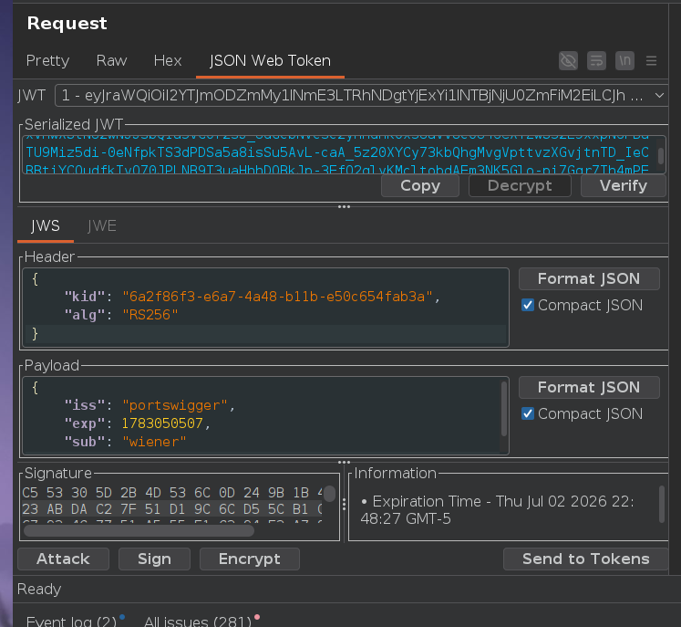
Task: Open All issues (281)
Action: 198,621
